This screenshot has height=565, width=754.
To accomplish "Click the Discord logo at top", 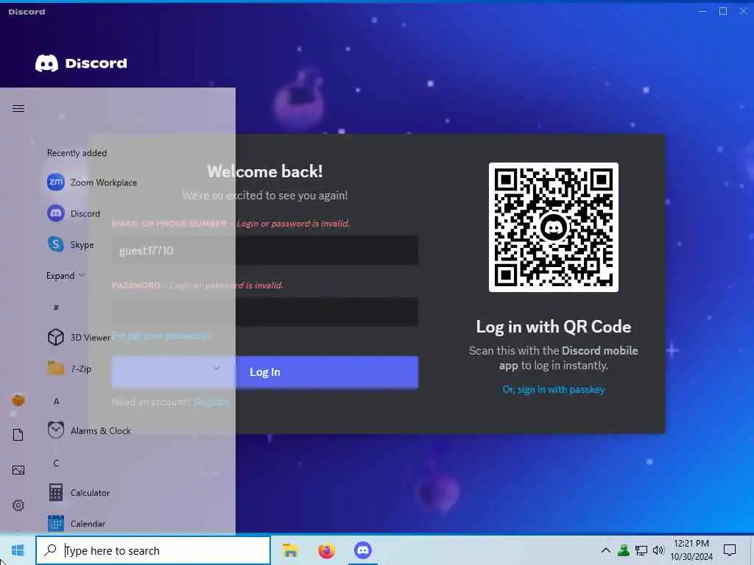I will tap(81, 63).
